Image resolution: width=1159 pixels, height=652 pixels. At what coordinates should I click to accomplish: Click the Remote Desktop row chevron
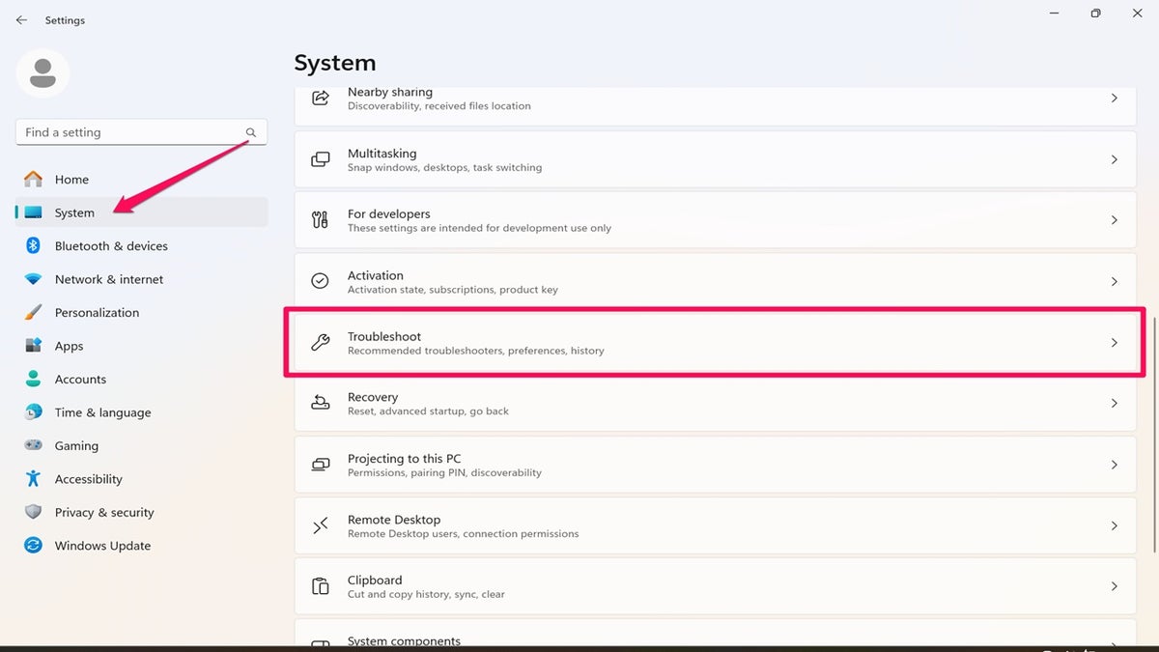tap(1114, 525)
